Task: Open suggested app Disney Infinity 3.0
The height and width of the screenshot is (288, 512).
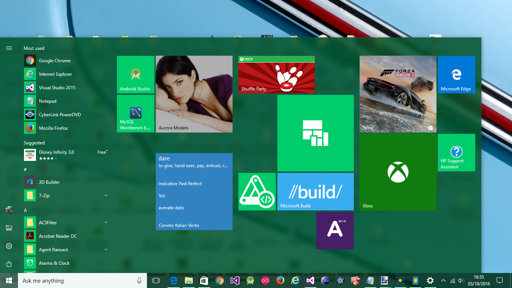Action: pyautogui.click(x=66, y=155)
